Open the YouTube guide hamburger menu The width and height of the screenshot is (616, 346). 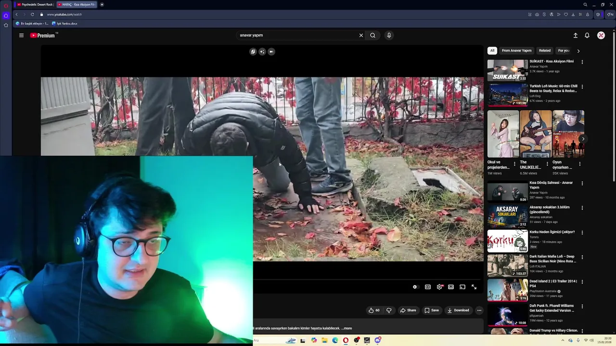pos(21,35)
